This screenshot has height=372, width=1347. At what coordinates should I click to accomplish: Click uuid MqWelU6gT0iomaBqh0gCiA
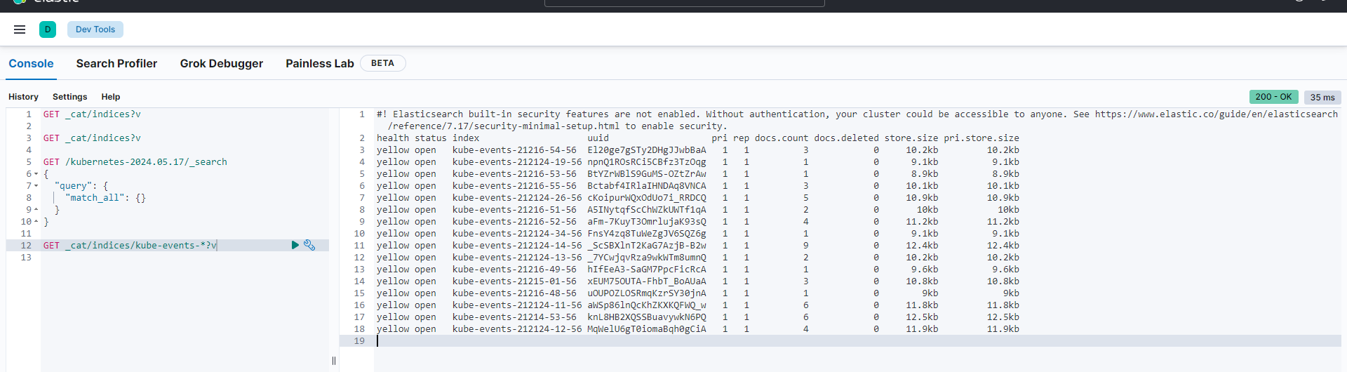(x=647, y=328)
